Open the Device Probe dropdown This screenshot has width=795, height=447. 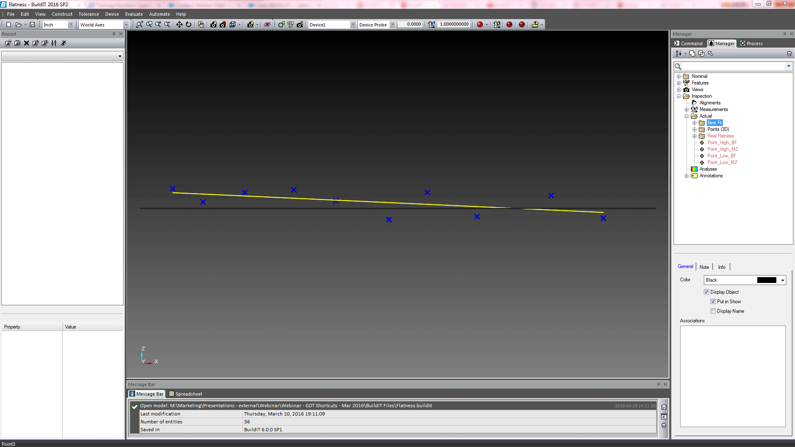(x=393, y=25)
